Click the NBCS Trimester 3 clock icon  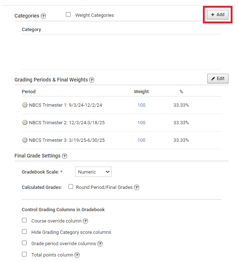pos(25,140)
